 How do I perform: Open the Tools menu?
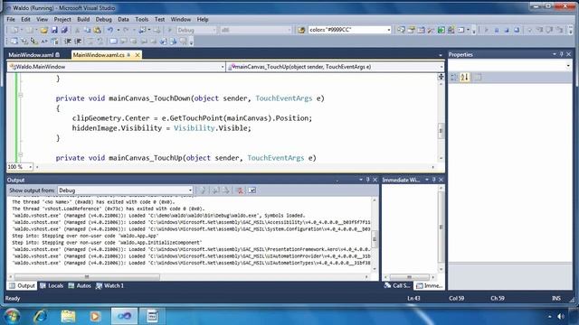[141, 19]
